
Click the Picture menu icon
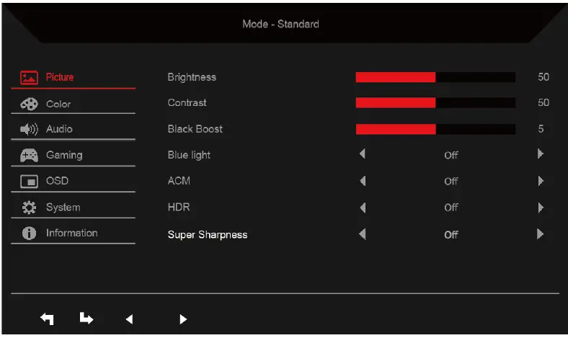click(29, 77)
